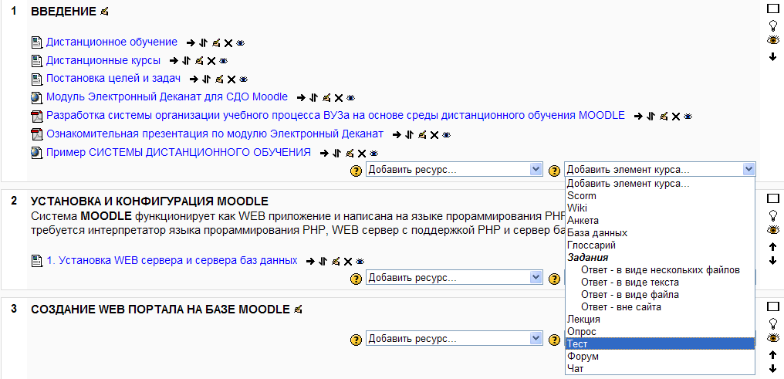Delete the Дистанционное обучение resource
Screen dimensions: 784x379
coord(228,43)
